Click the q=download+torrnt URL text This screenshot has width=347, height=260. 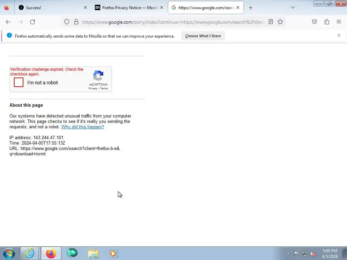27,154
